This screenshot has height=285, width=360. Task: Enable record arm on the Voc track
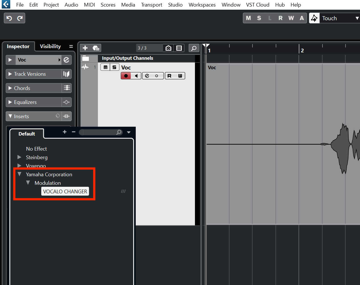click(126, 75)
